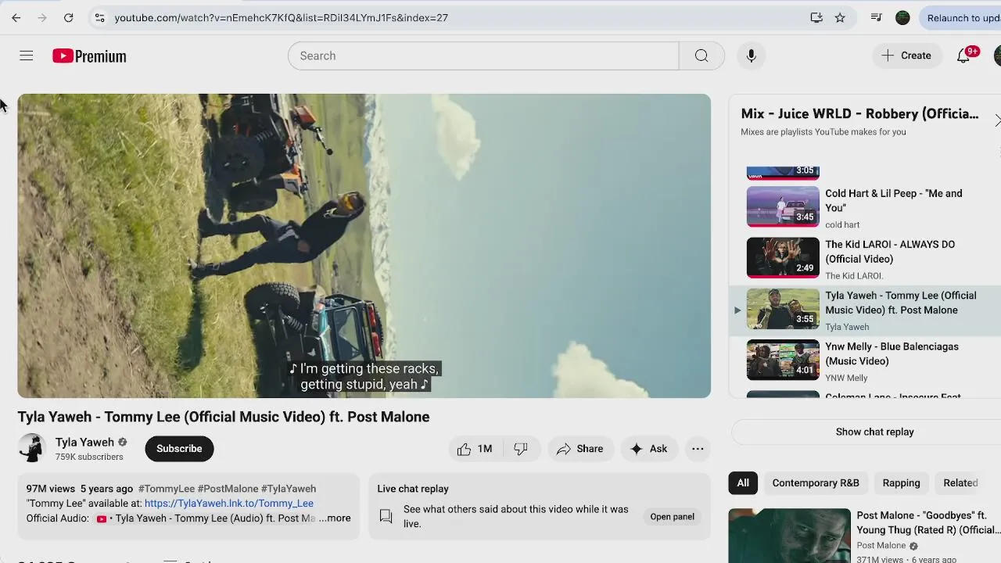This screenshot has width=1001, height=563.
Task: Click the #PostMalone hashtag
Action: 228,489
